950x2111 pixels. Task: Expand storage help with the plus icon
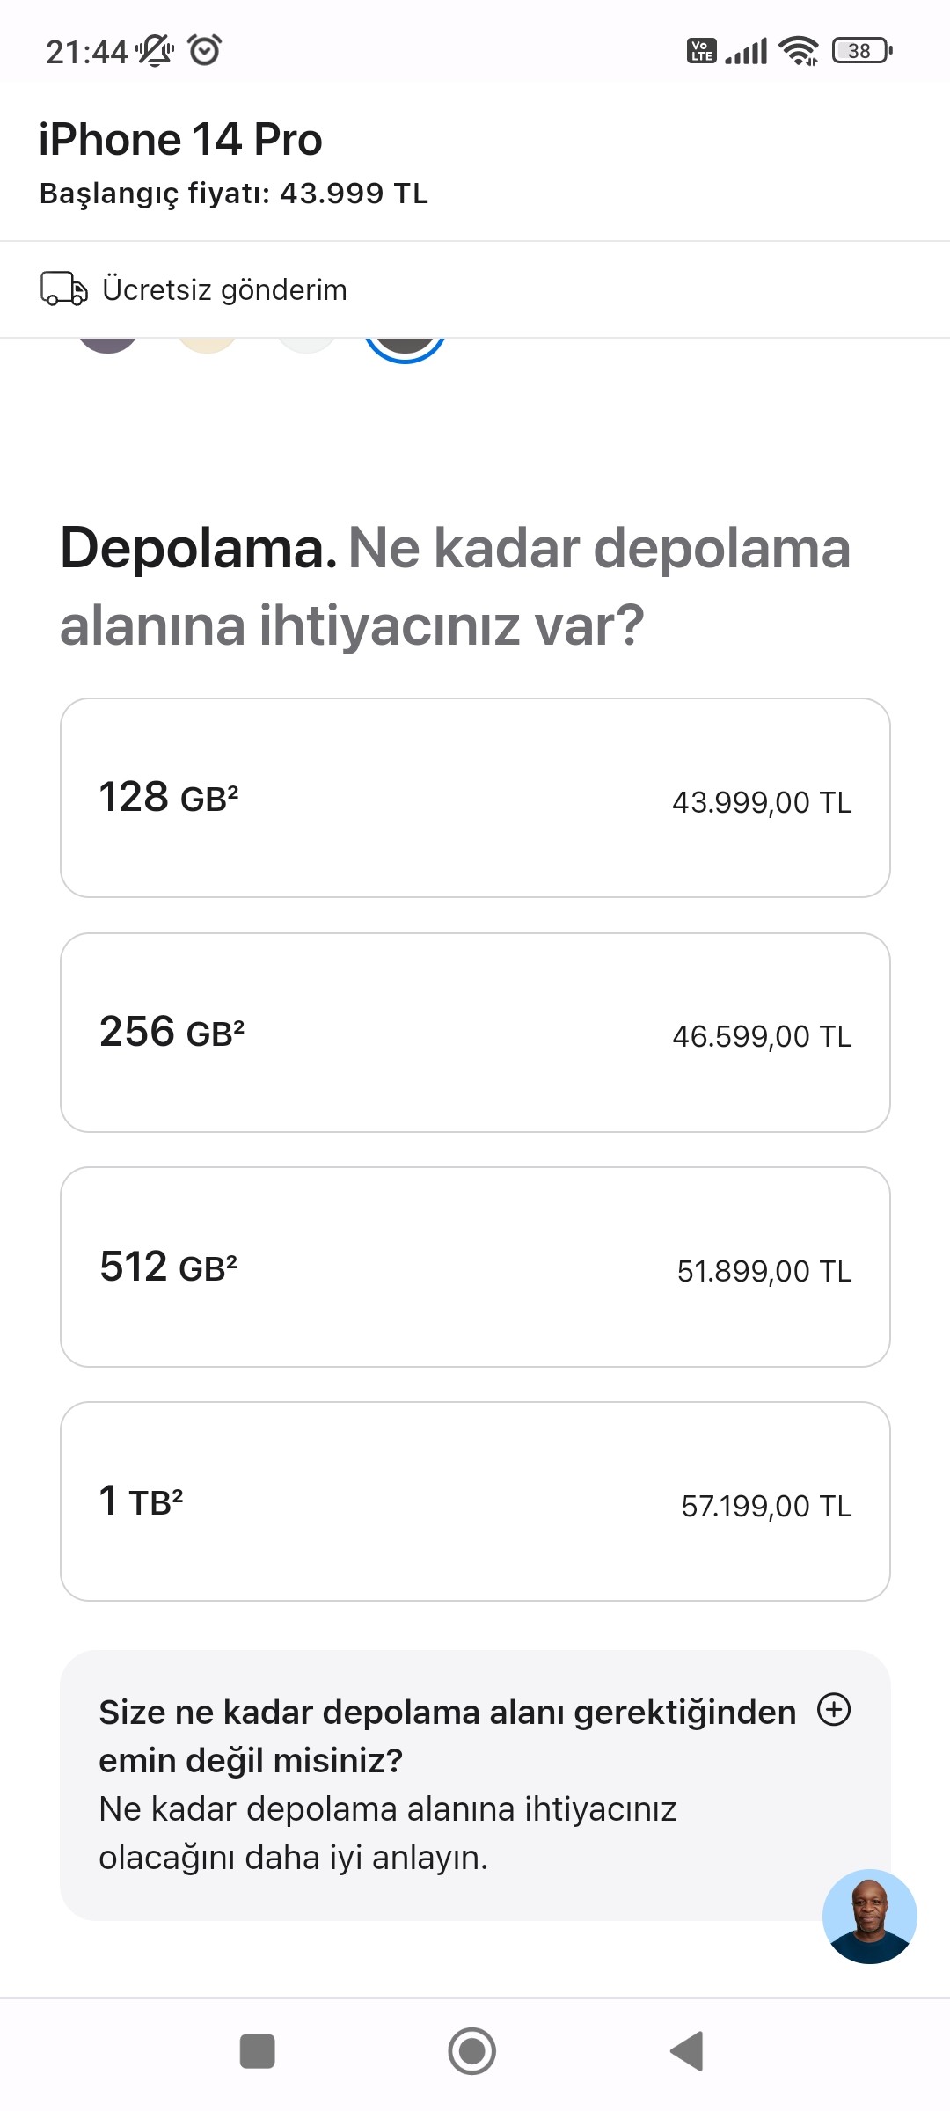point(834,1710)
